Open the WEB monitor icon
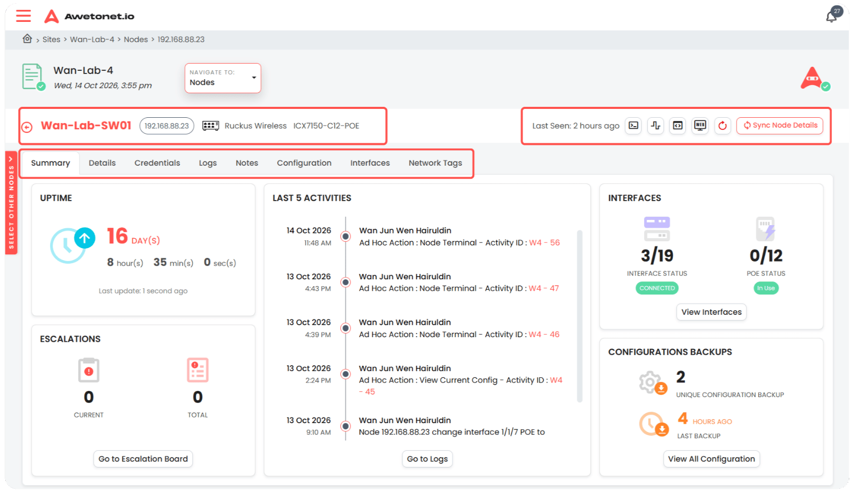Screen dimensions: 853x493 [x=700, y=126]
